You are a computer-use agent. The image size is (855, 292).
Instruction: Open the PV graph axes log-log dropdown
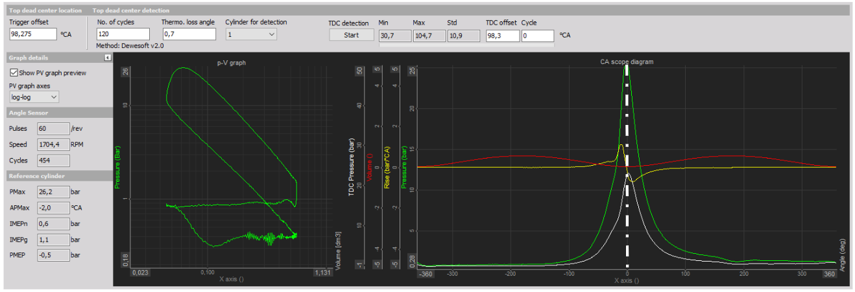pos(35,97)
